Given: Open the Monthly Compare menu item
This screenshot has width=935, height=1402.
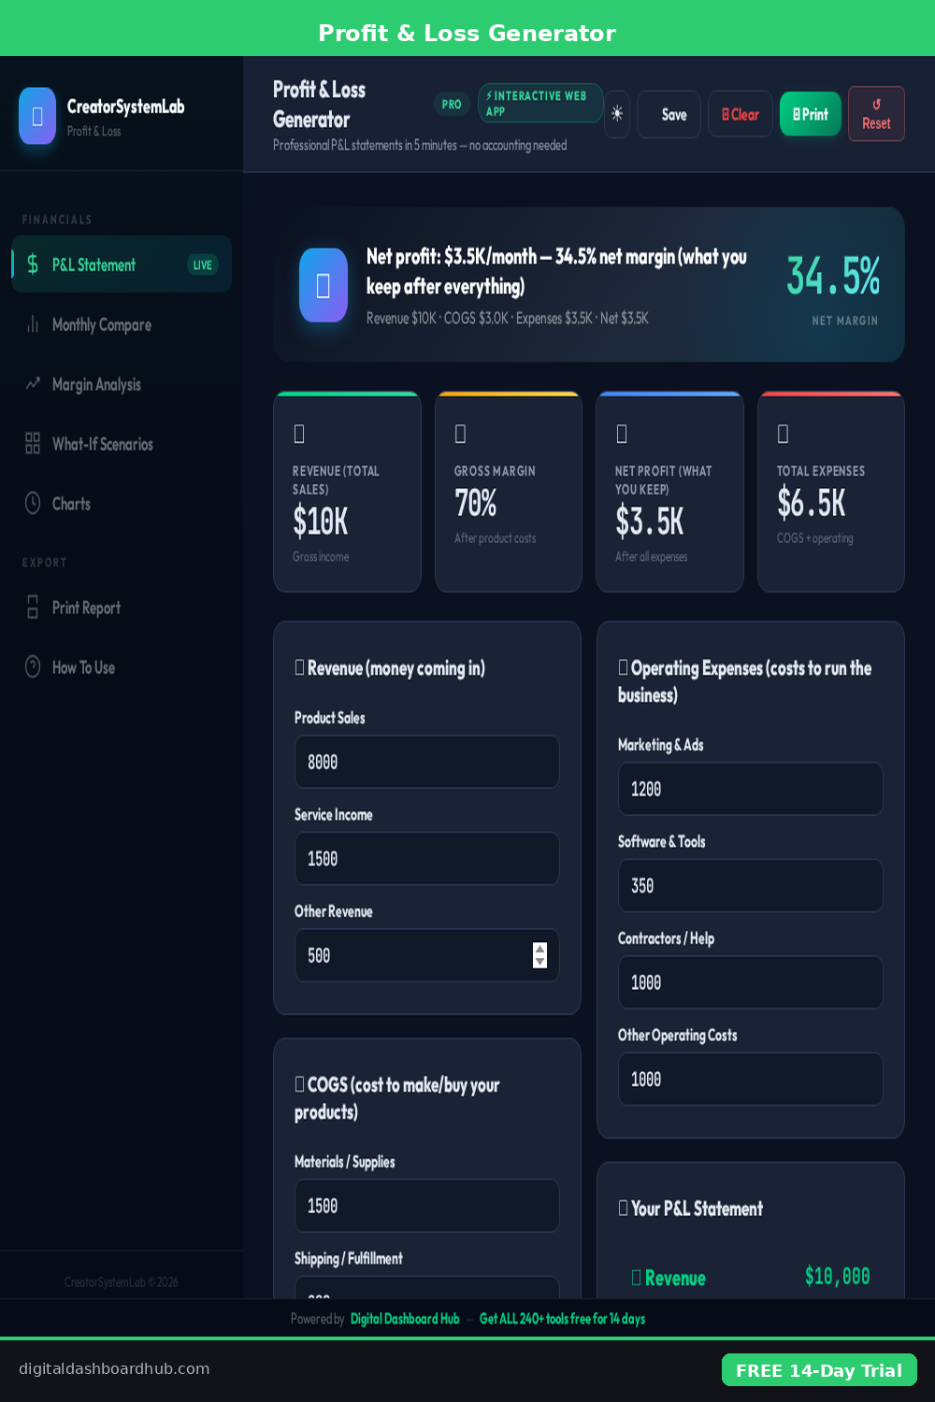Looking at the screenshot, I should pyautogui.click(x=101, y=324).
